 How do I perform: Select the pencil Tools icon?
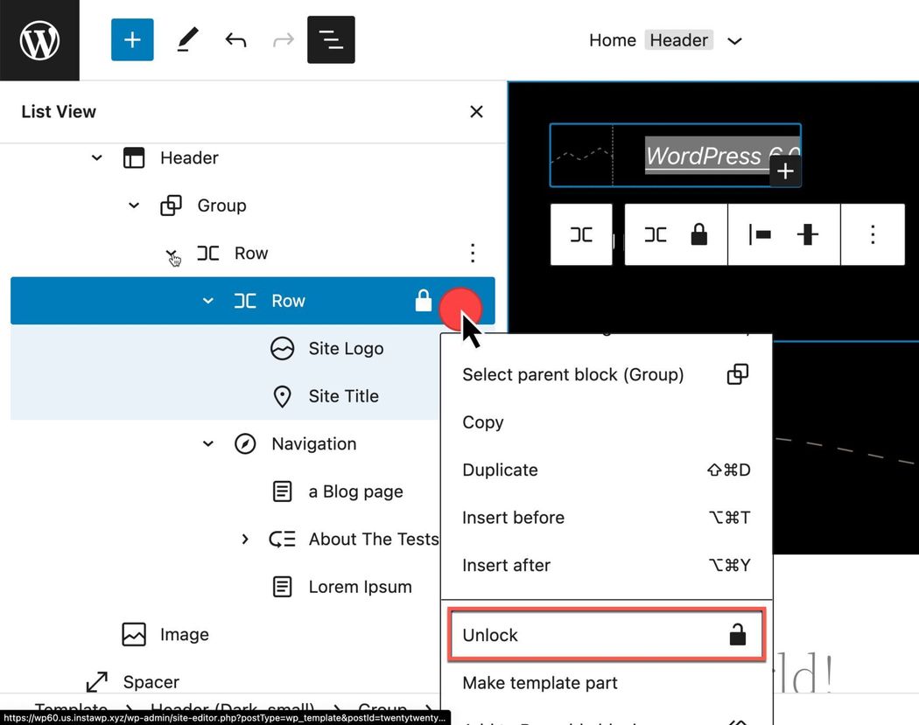pos(187,40)
